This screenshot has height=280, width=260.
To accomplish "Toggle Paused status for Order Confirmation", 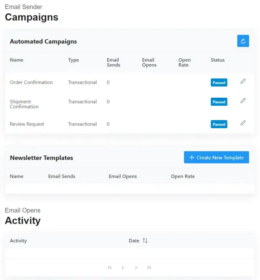I will click(219, 82).
